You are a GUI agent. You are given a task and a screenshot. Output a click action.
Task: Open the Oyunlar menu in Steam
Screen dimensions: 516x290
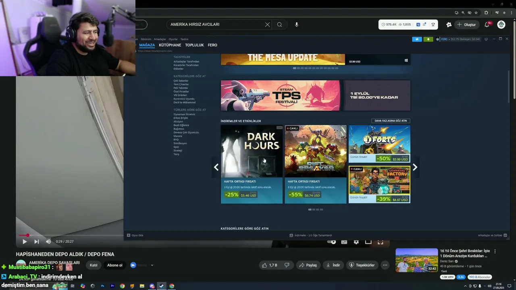coord(173,39)
